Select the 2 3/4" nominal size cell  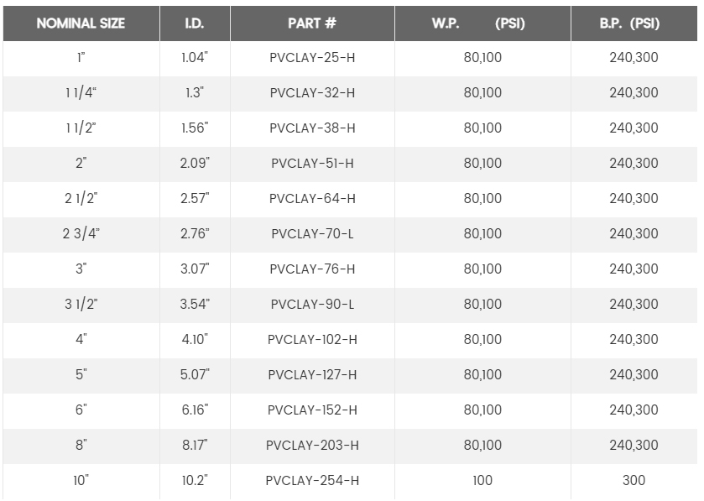81,234
